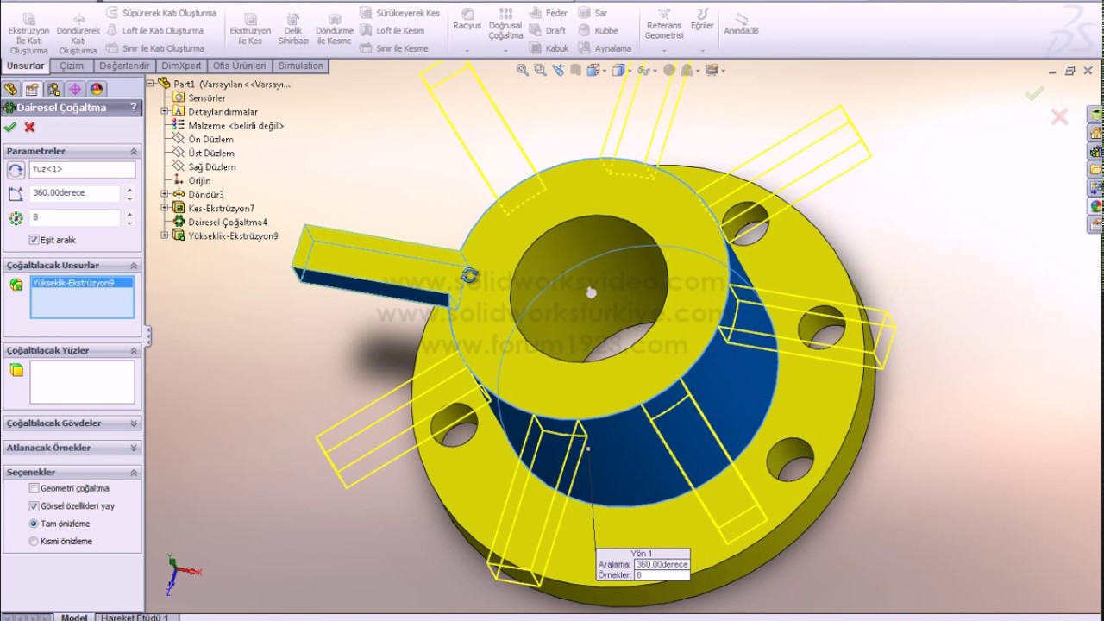
Task: Toggle the Eşit aralık checkbox
Action: pos(34,240)
